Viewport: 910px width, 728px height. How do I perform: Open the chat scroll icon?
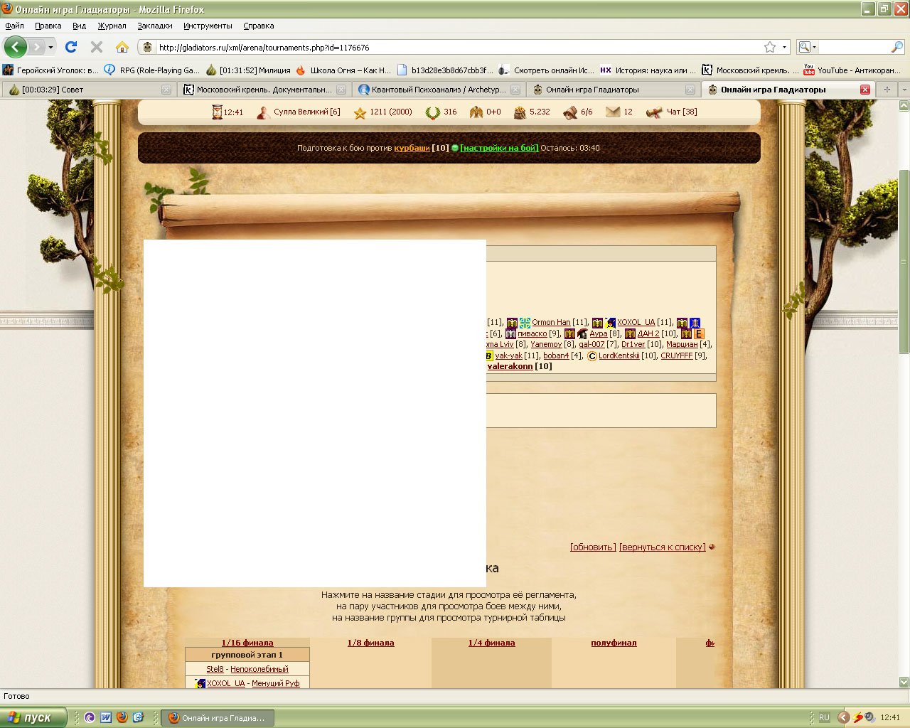coord(654,112)
